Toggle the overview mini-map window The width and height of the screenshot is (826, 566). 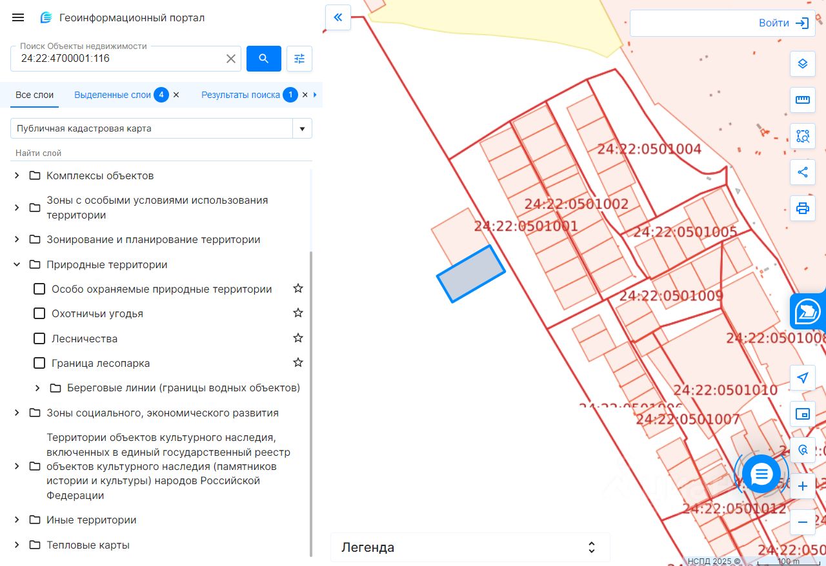point(803,414)
